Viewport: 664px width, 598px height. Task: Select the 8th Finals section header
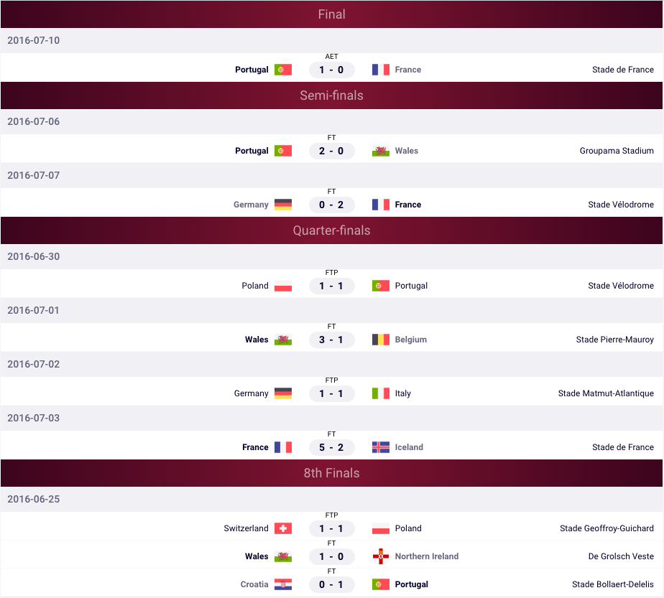[331, 473]
